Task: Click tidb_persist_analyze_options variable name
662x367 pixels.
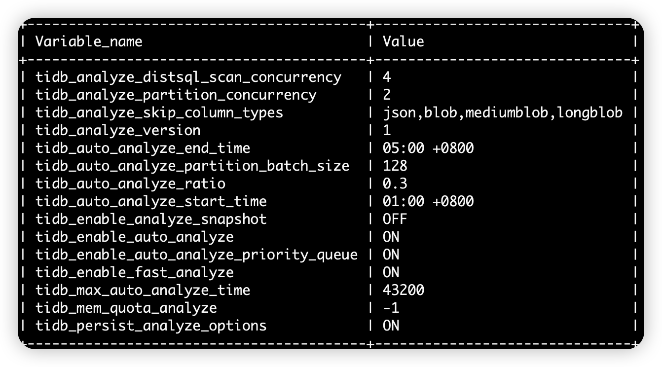Action: [151, 326]
